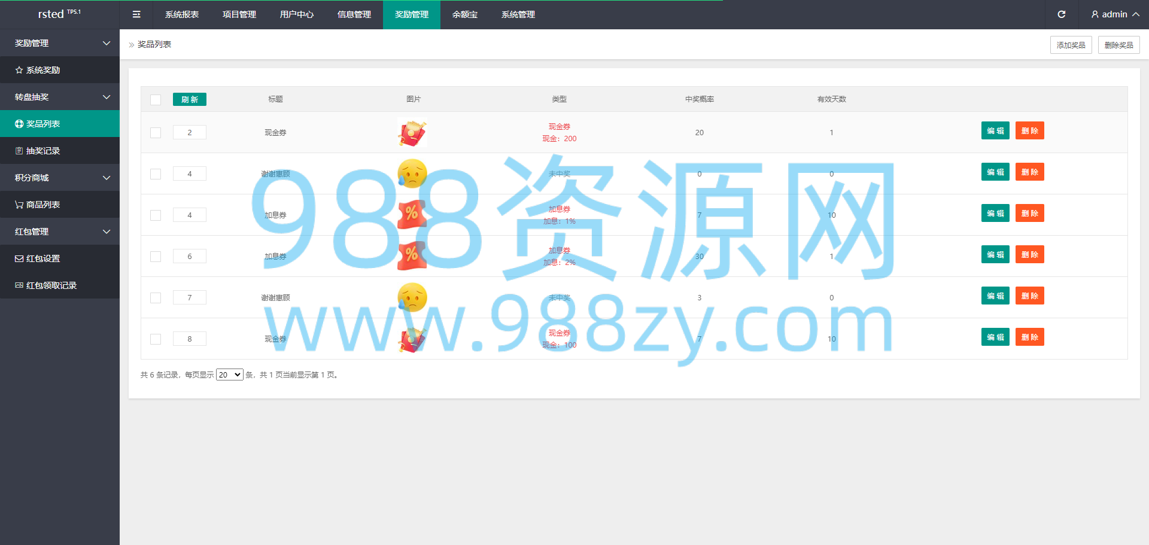Check the checkbox for the last 现金券 row
Screen dimensions: 1149x545
[156, 339]
